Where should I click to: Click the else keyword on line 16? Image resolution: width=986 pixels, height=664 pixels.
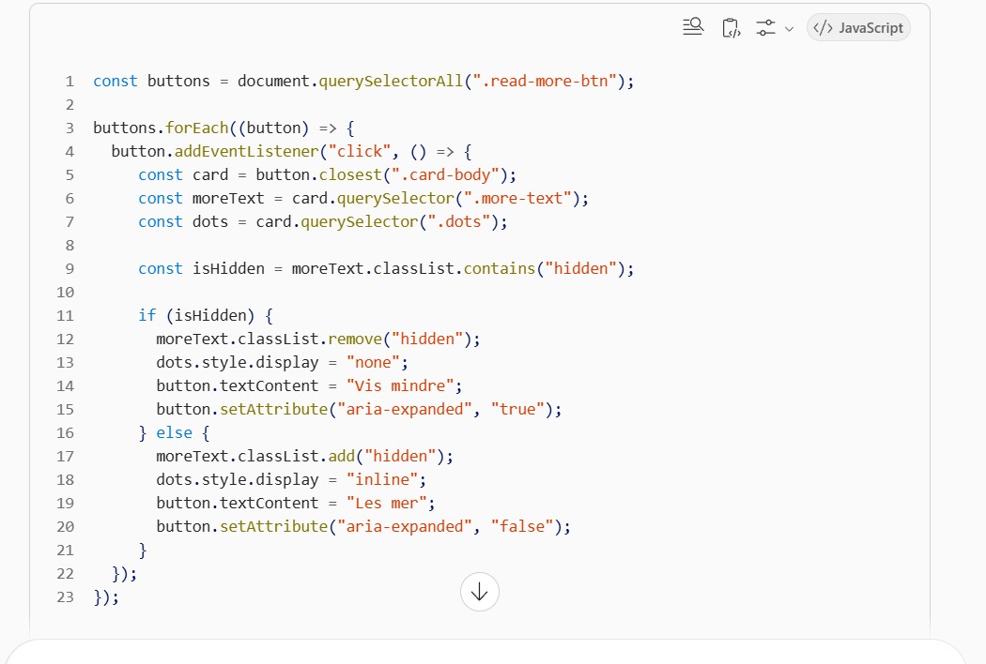[x=174, y=433]
